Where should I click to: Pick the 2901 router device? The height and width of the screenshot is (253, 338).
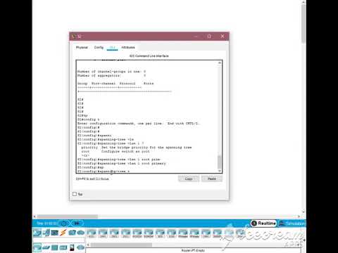[114, 233]
